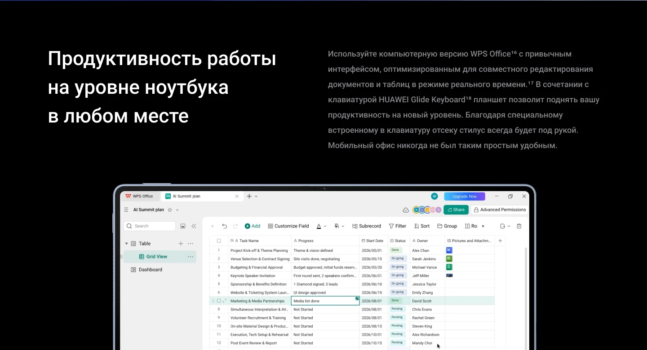Screen dimensions: 647x350
Task: Apply the font color tool
Action: click(319, 226)
